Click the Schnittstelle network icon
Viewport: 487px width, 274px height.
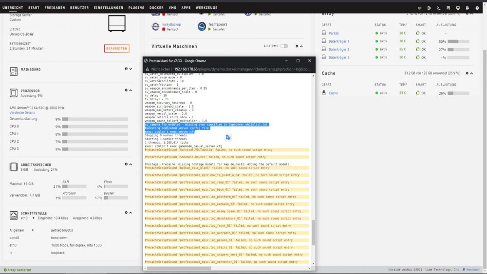[x=13, y=215]
